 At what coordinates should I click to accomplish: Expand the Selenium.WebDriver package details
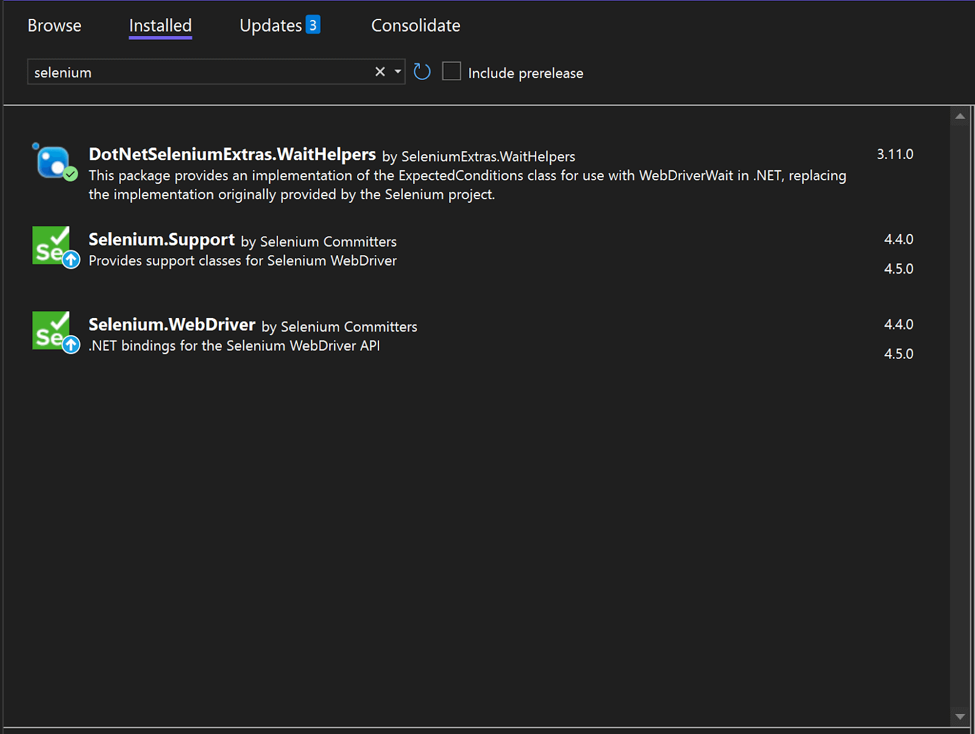(171, 325)
